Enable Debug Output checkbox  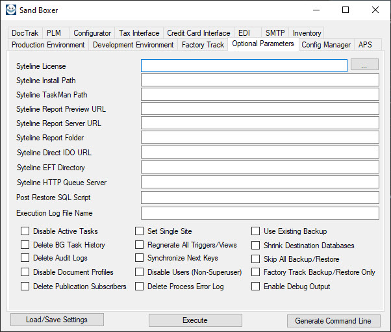(256, 286)
